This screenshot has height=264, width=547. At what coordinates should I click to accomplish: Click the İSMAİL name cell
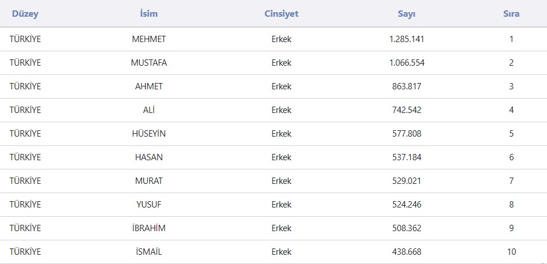(148, 252)
